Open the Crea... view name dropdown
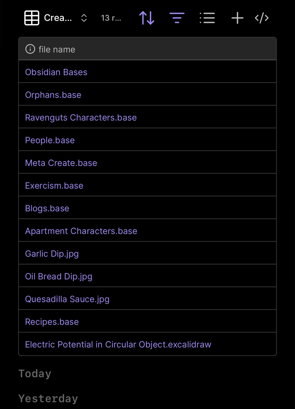 point(58,18)
